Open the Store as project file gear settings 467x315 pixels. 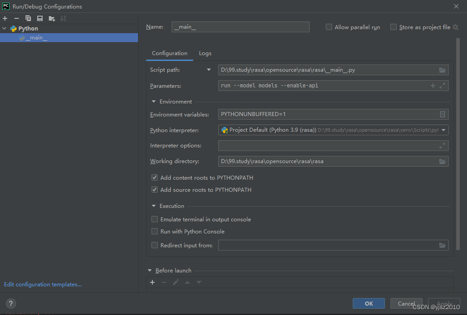(455, 27)
